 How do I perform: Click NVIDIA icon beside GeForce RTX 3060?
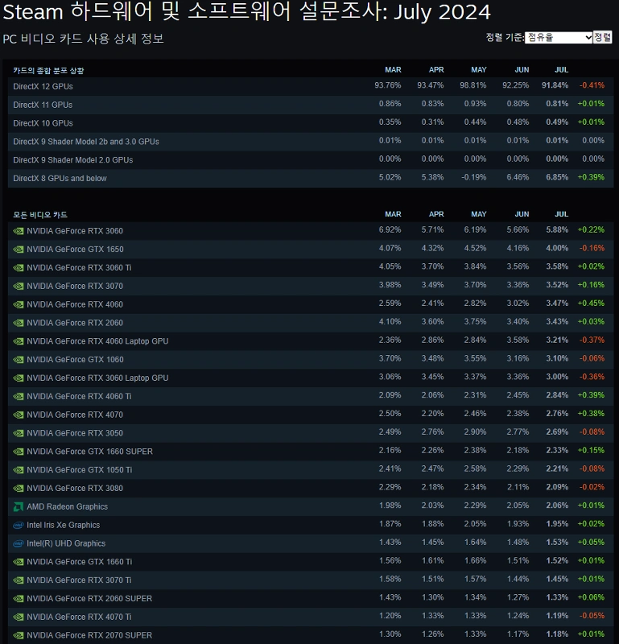tap(18, 231)
